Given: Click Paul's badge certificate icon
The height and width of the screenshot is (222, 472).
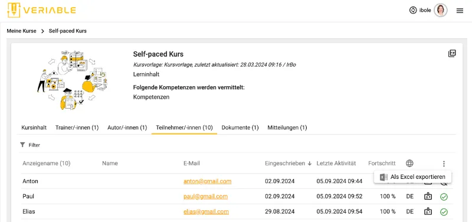Looking at the screenshot, I should (x=428, y=197).
